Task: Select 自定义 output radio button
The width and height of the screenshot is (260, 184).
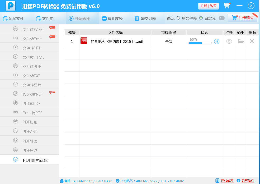Action: (x=201, y=18)
